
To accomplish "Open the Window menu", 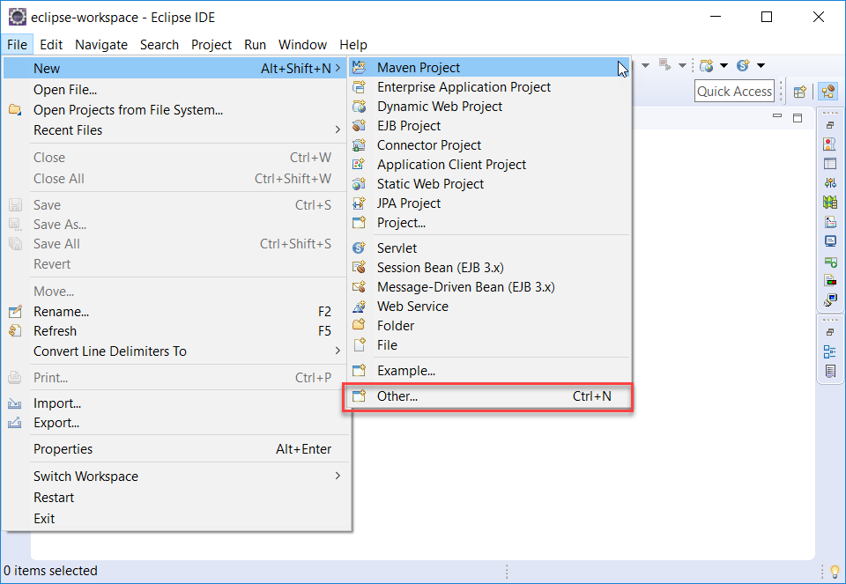I will click(302, 44).
